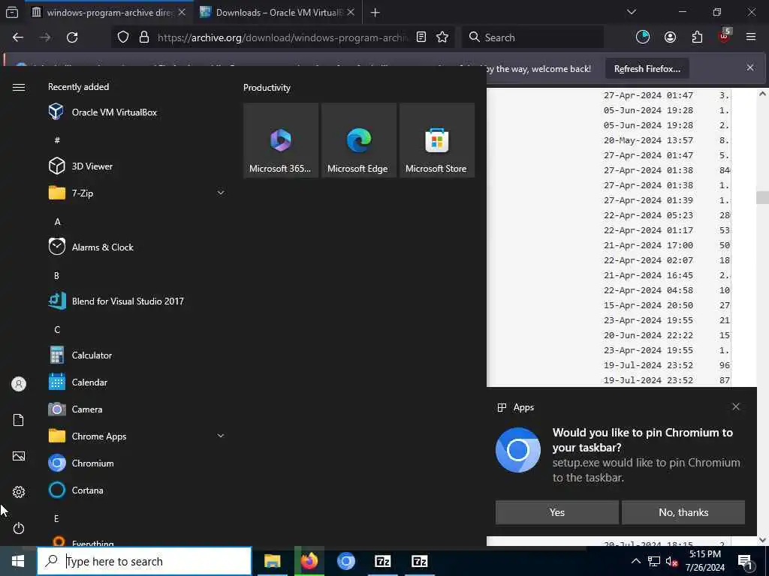This screenshot has height=576, width=769.
Task: Click the Windows Start button
Action: pyautogui.click(x=18, y=561)
